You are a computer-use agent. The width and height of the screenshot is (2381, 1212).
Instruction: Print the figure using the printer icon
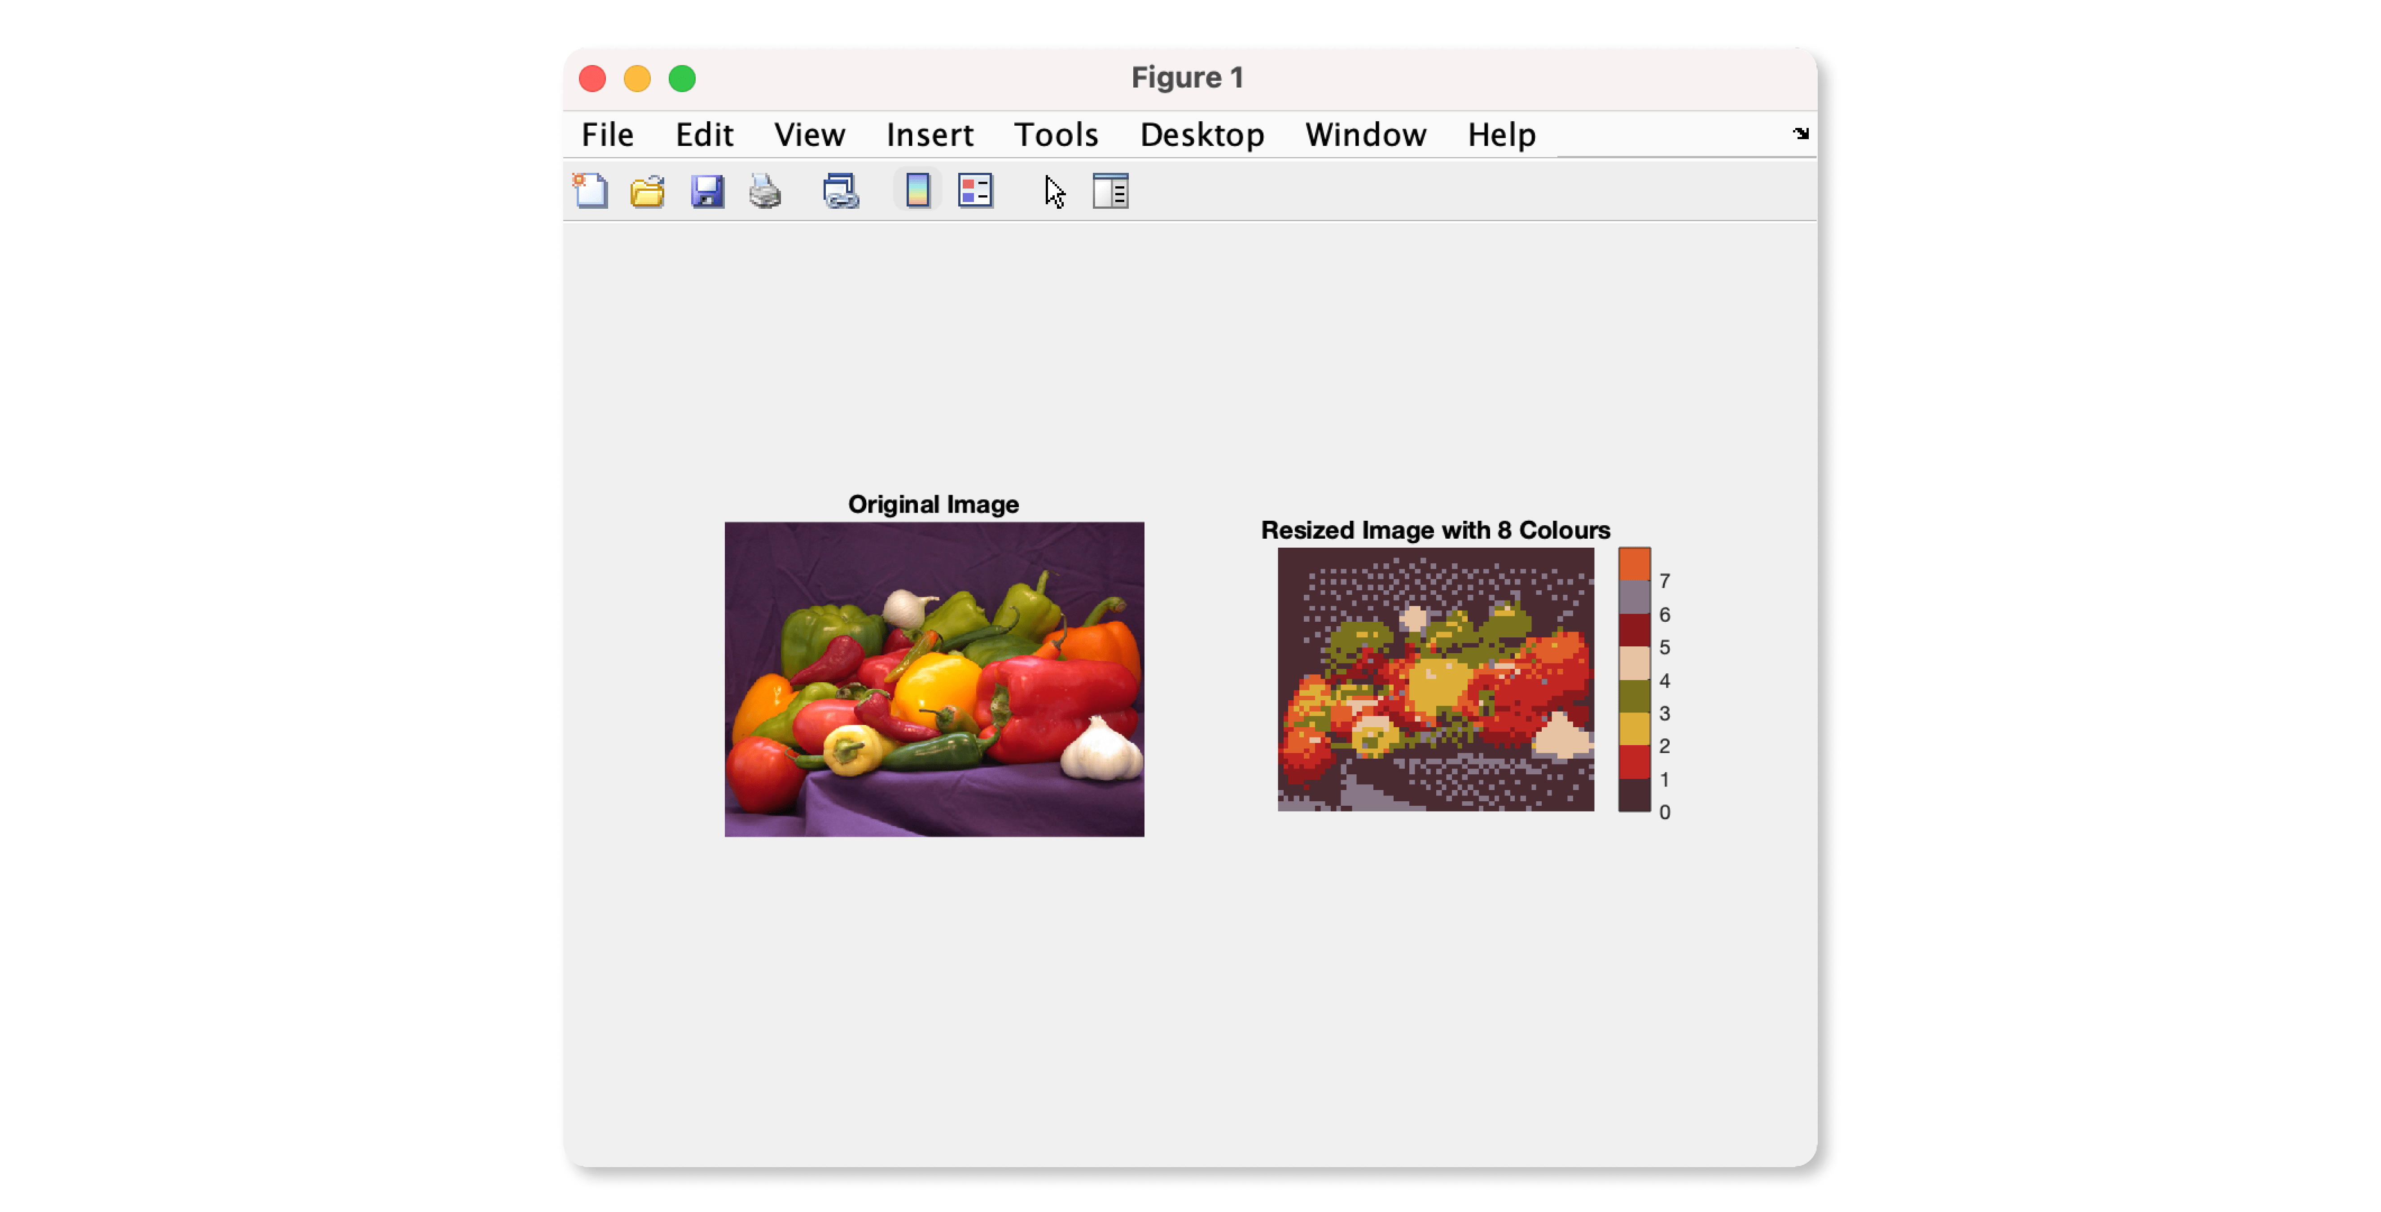pyautogui.click(x=765, y=190)
